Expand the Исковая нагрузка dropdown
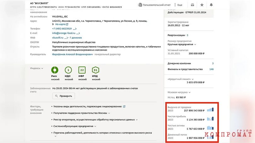This screenshot has height=143, width=255. pos(179,92)
